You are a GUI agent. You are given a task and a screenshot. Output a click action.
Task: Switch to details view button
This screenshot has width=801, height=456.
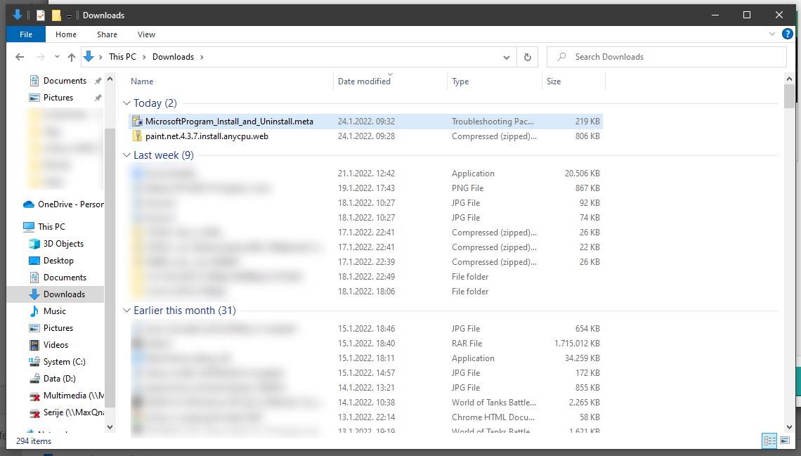769,441
